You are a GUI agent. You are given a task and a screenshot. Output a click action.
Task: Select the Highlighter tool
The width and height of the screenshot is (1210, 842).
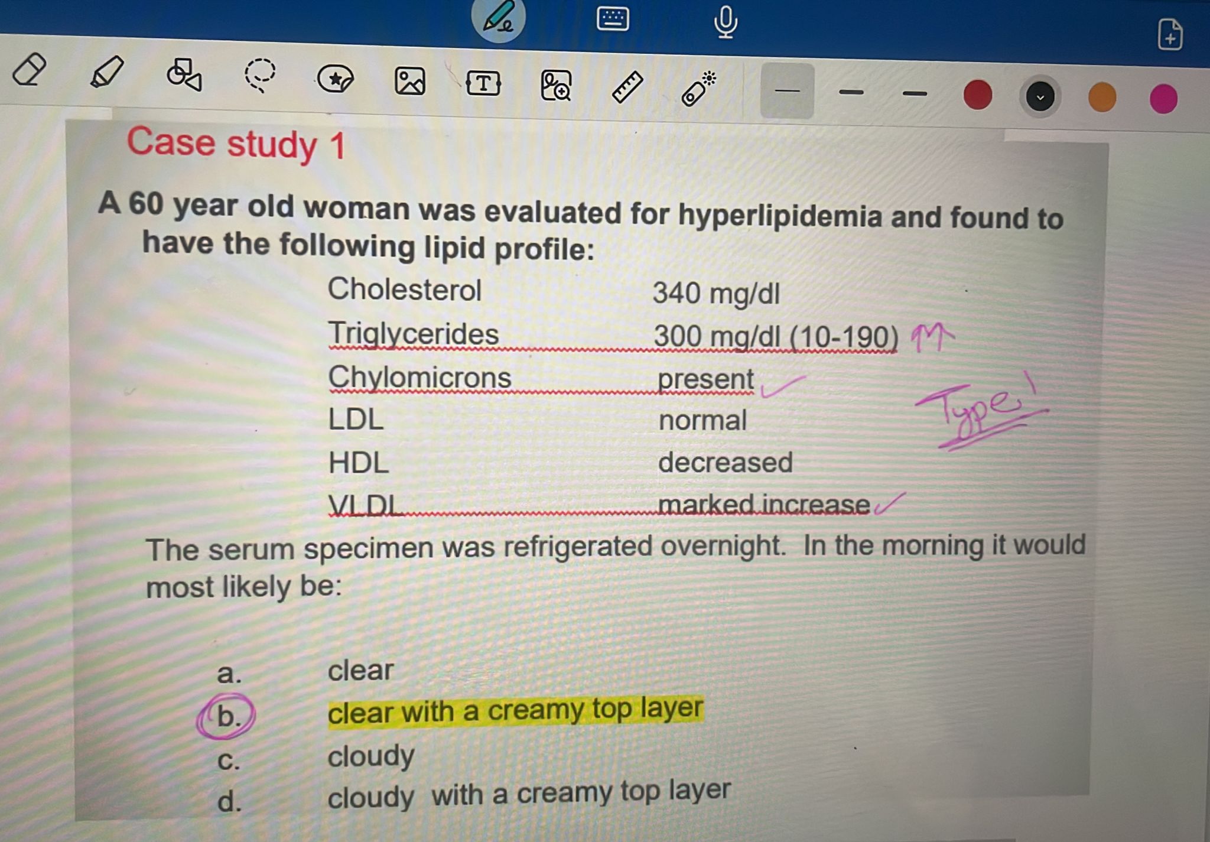click(x=107, y=72)
